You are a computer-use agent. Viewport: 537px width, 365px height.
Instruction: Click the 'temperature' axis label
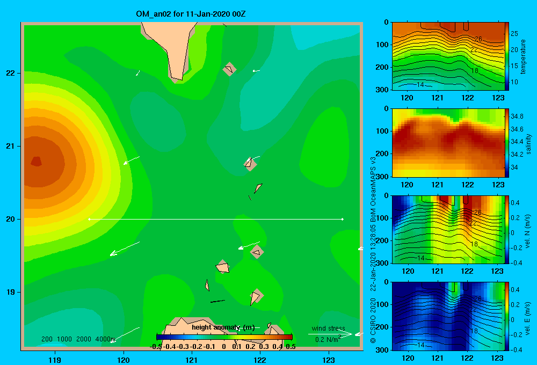click(523, 56)
